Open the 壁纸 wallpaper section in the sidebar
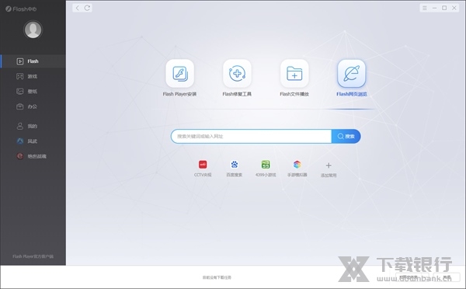The width and height of the screenshot is (466, 289). click(x=33, y=91)
